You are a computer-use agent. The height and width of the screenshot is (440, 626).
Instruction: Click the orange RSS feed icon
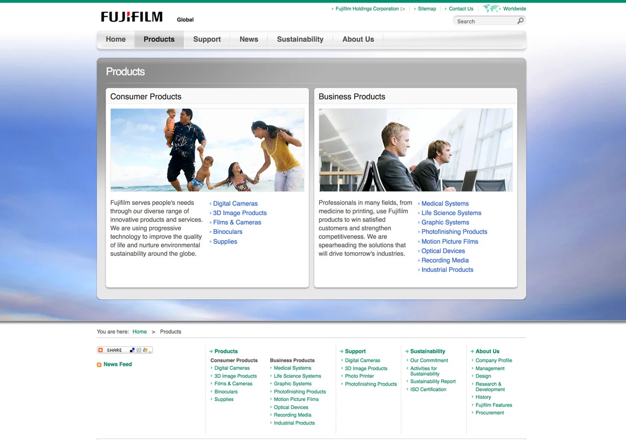point(99,365)
